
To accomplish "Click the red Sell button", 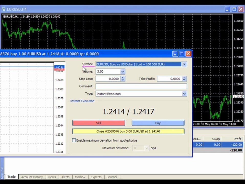I will point(99,123).
